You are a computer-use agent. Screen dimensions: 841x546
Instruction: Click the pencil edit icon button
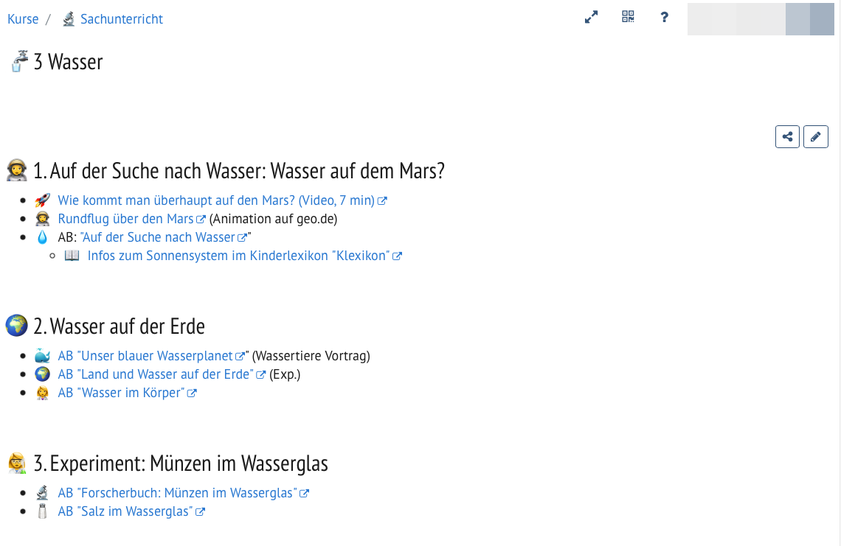click(815, 136)
